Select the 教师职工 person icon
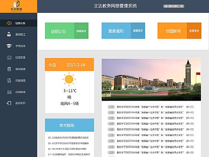Screen dimensions: 209x157 pyautogui.click(x=9, y=35)
